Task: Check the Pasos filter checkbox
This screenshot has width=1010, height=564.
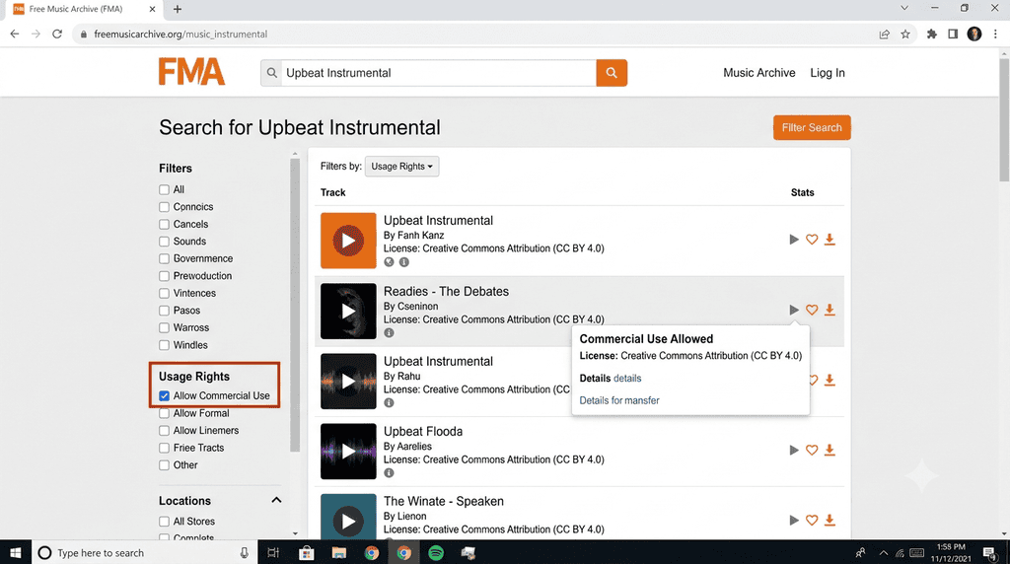Action: tap(165, 311)
